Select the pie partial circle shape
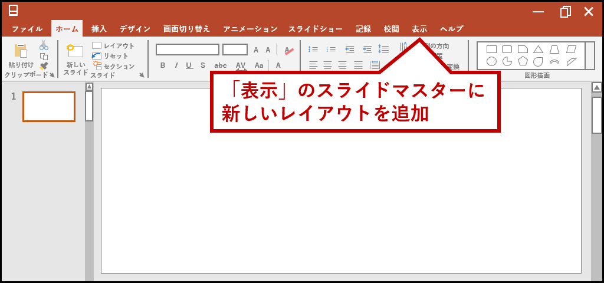The height and width of the screenshot is (283, 604). (x=507, y=61)
